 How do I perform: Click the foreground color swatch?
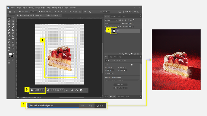(x=10, y=54)
